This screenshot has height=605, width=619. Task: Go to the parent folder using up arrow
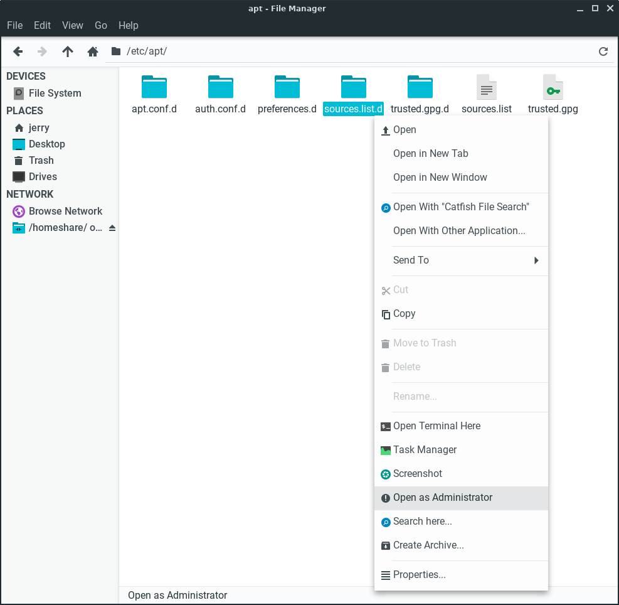(x=68, y=51)
